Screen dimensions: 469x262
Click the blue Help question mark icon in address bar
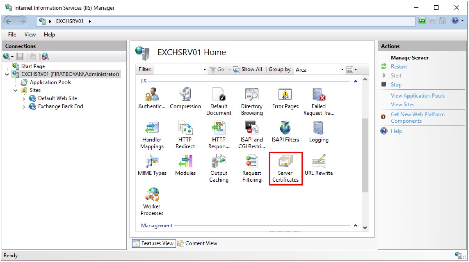455,21
